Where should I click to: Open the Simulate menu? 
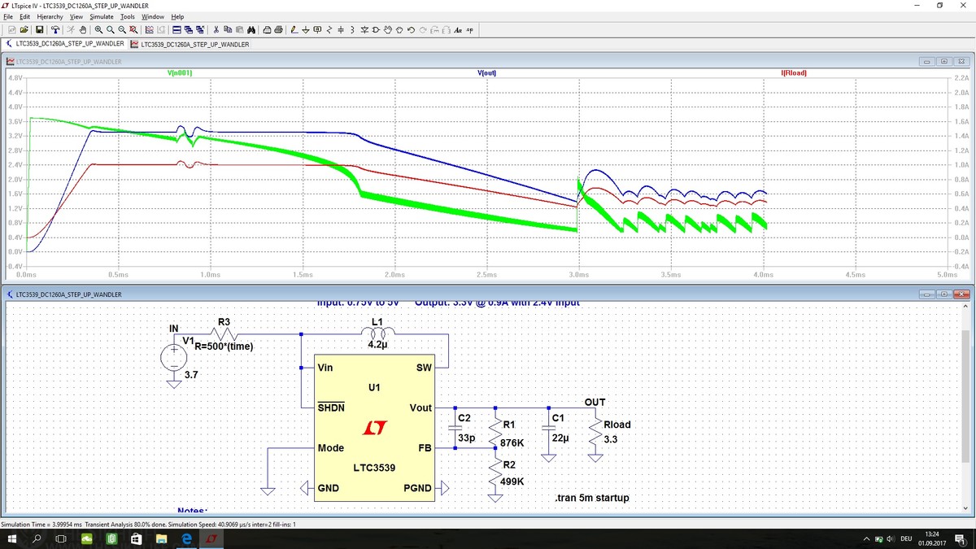pos(102,16)
